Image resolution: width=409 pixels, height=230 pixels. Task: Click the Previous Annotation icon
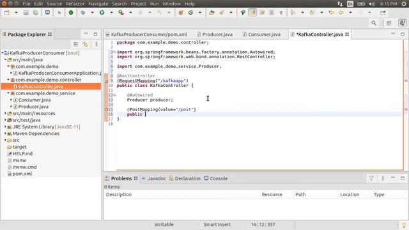[312, 13]
